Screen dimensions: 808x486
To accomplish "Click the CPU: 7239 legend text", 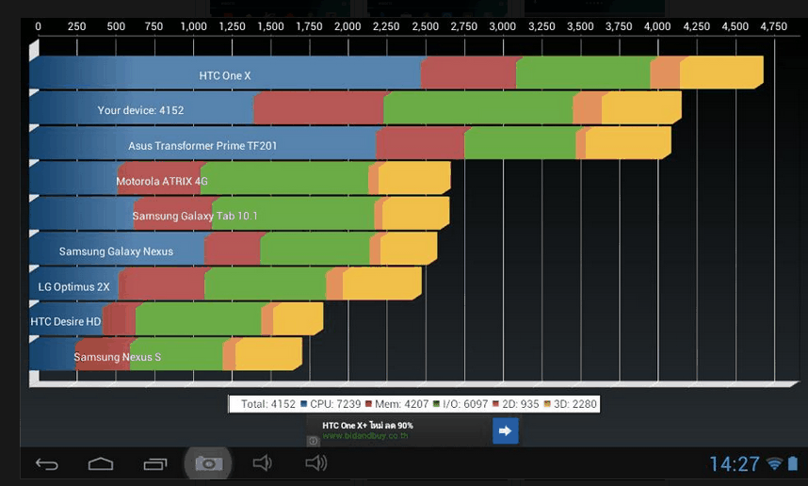I will pos(335,404).
